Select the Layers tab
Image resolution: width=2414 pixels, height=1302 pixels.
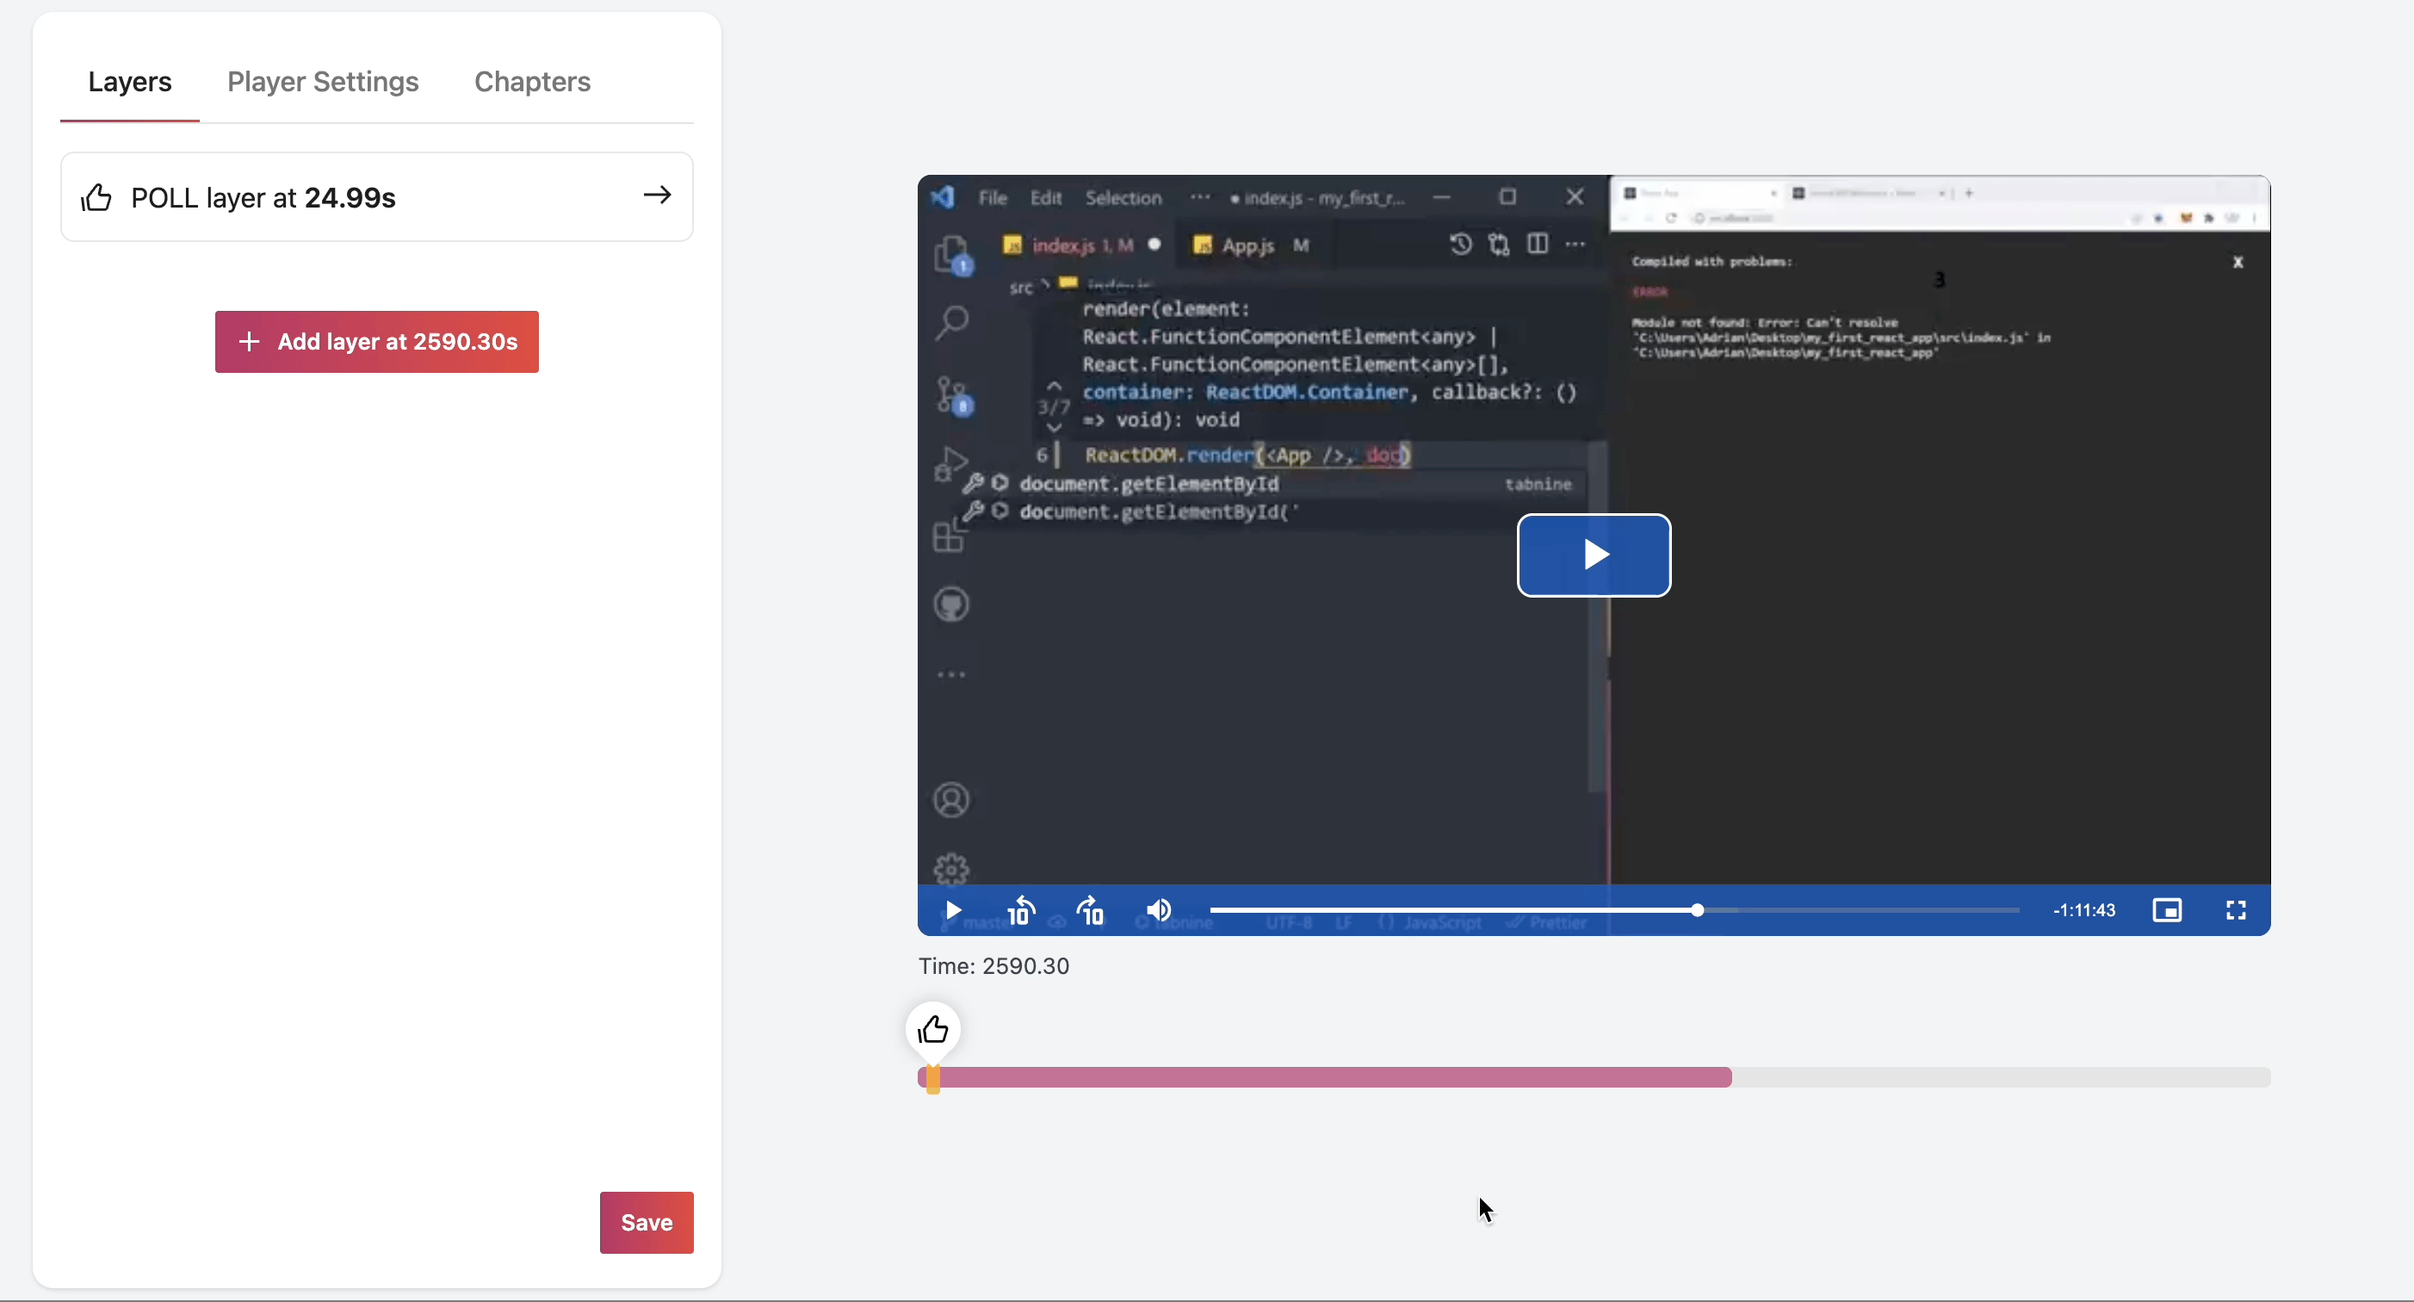(x=129, y=83)
